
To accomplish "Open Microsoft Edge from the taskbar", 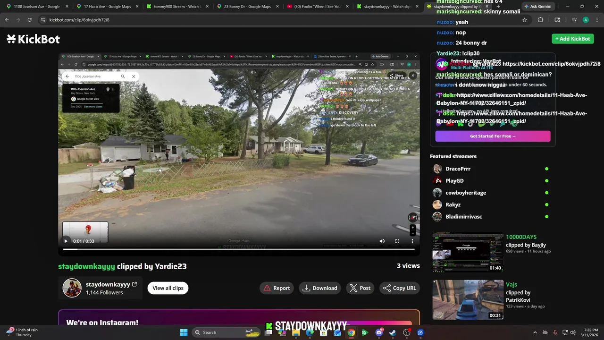I will point(310,332).
